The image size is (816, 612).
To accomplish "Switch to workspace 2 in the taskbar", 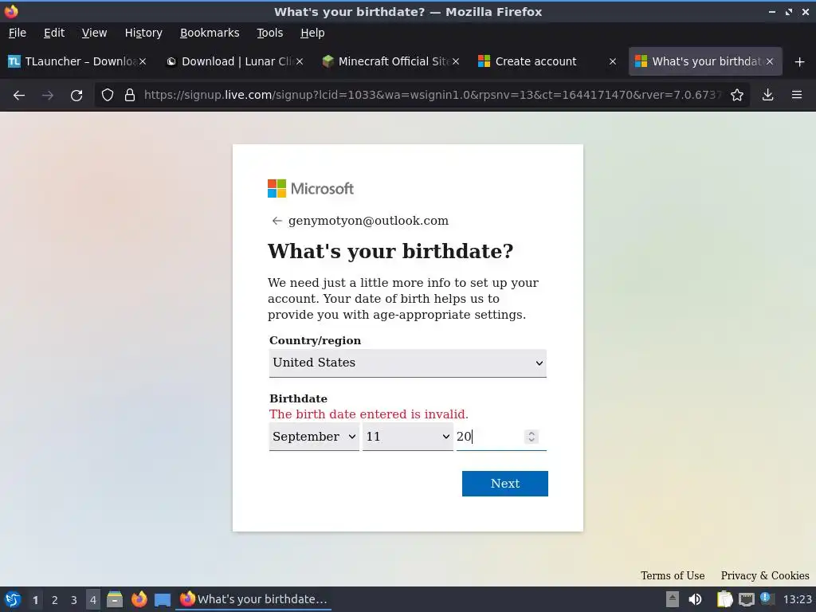I will tap(55, 599).
